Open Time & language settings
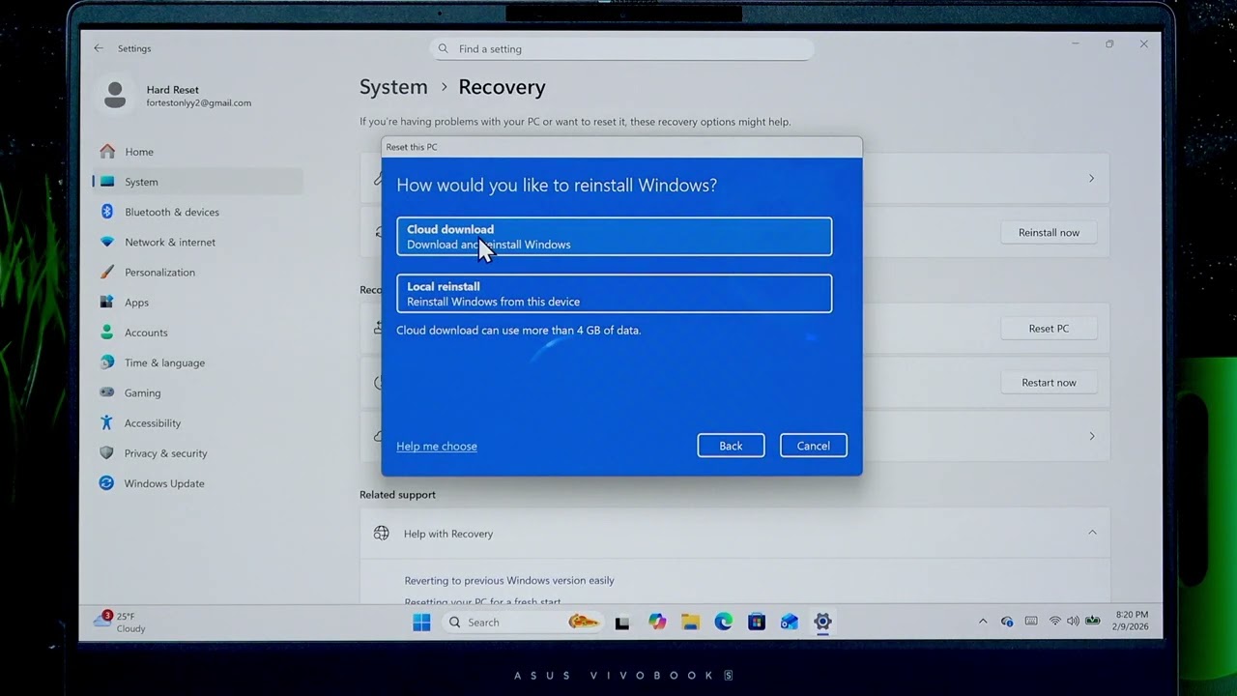Image resolution: width=1237 pixels, height=696 pixels. coord(198,362)
